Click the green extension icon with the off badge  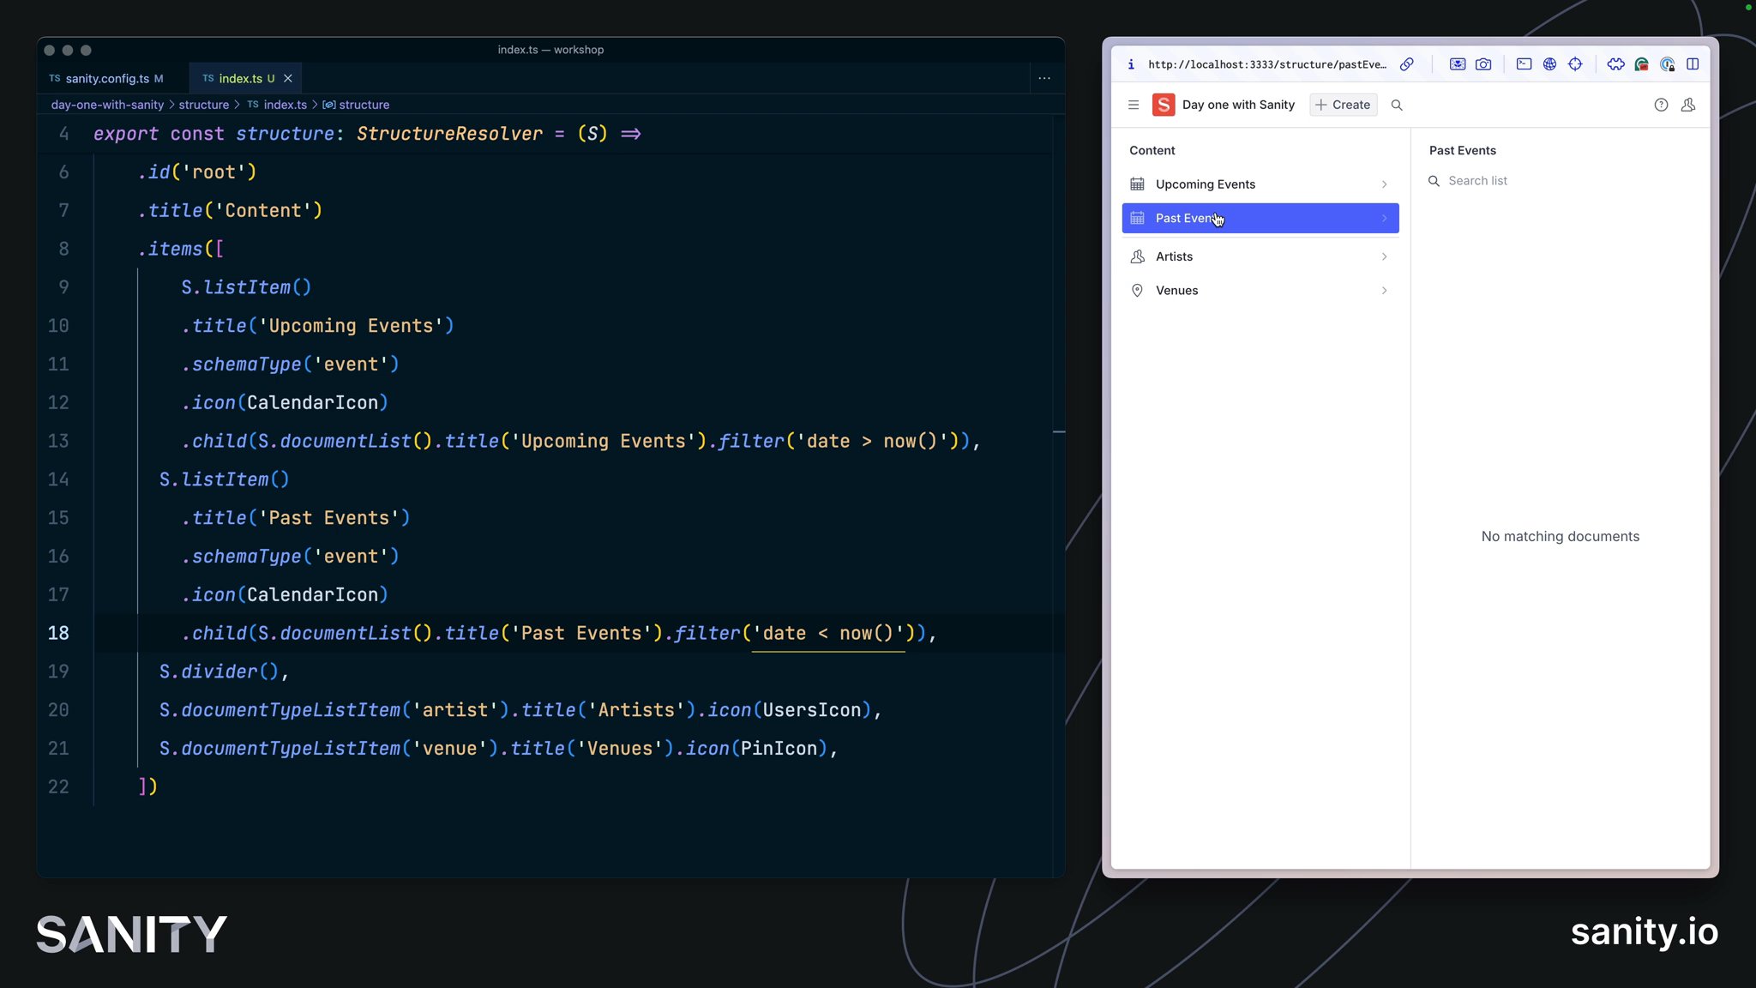coord(1641,64)
